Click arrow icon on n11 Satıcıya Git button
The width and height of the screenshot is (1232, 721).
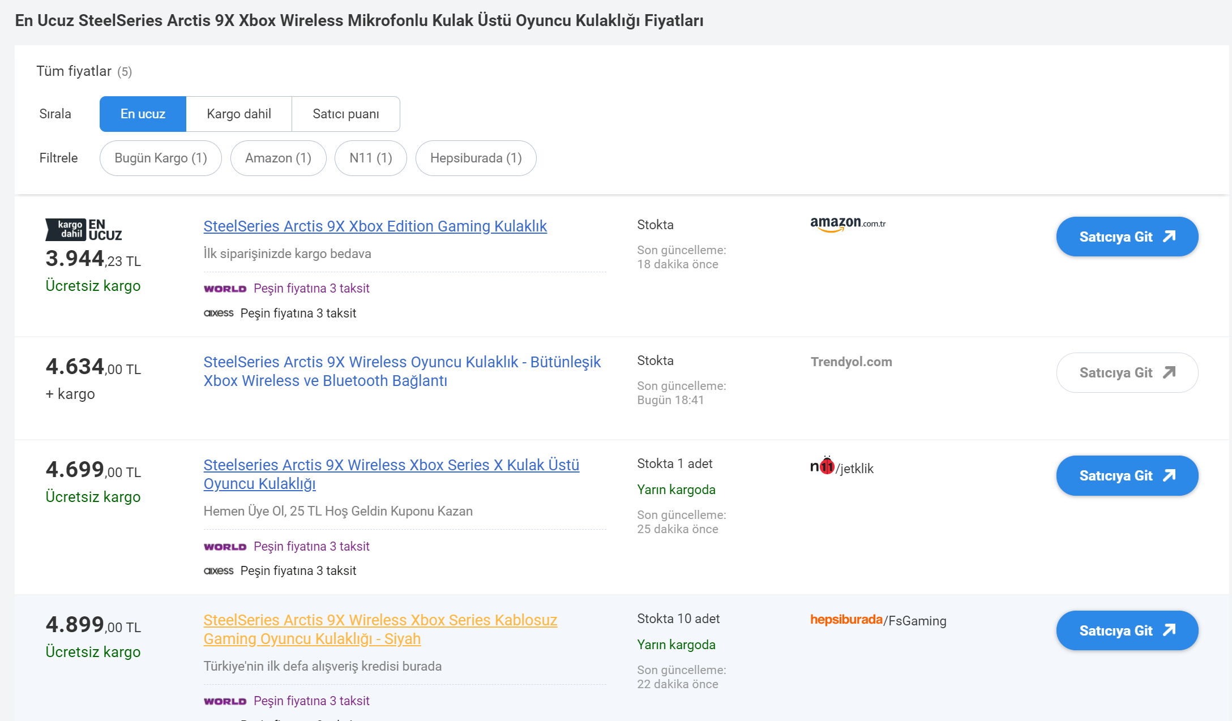tap(1170, 475)
